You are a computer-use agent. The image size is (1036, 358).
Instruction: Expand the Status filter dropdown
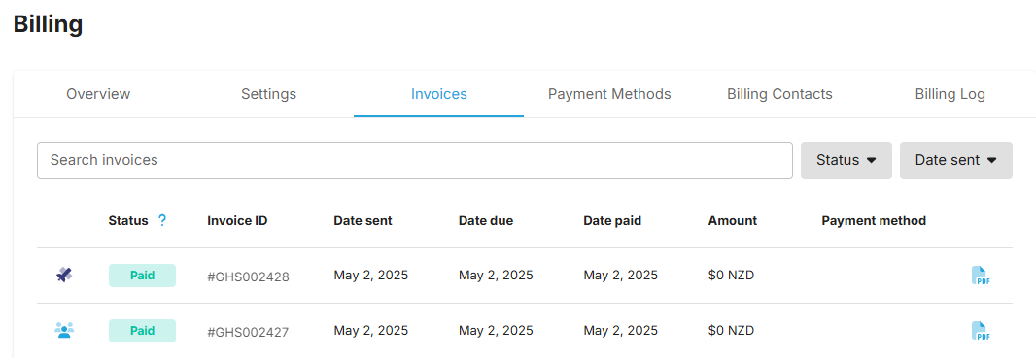(x=846, y=160)
